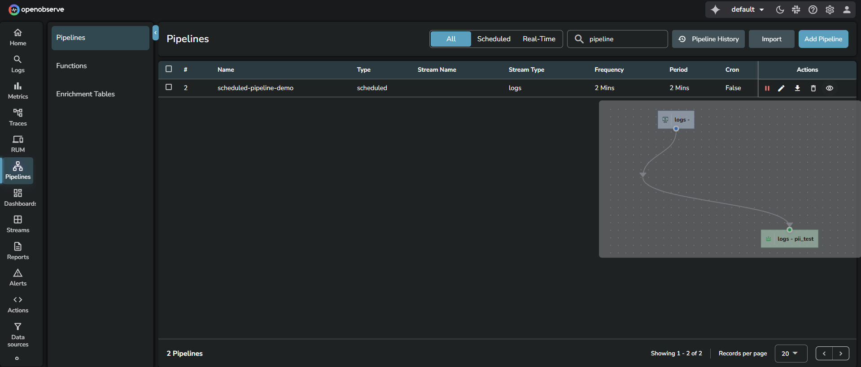
Task: Open the Streams sidebar item
Action: point(18,224)
